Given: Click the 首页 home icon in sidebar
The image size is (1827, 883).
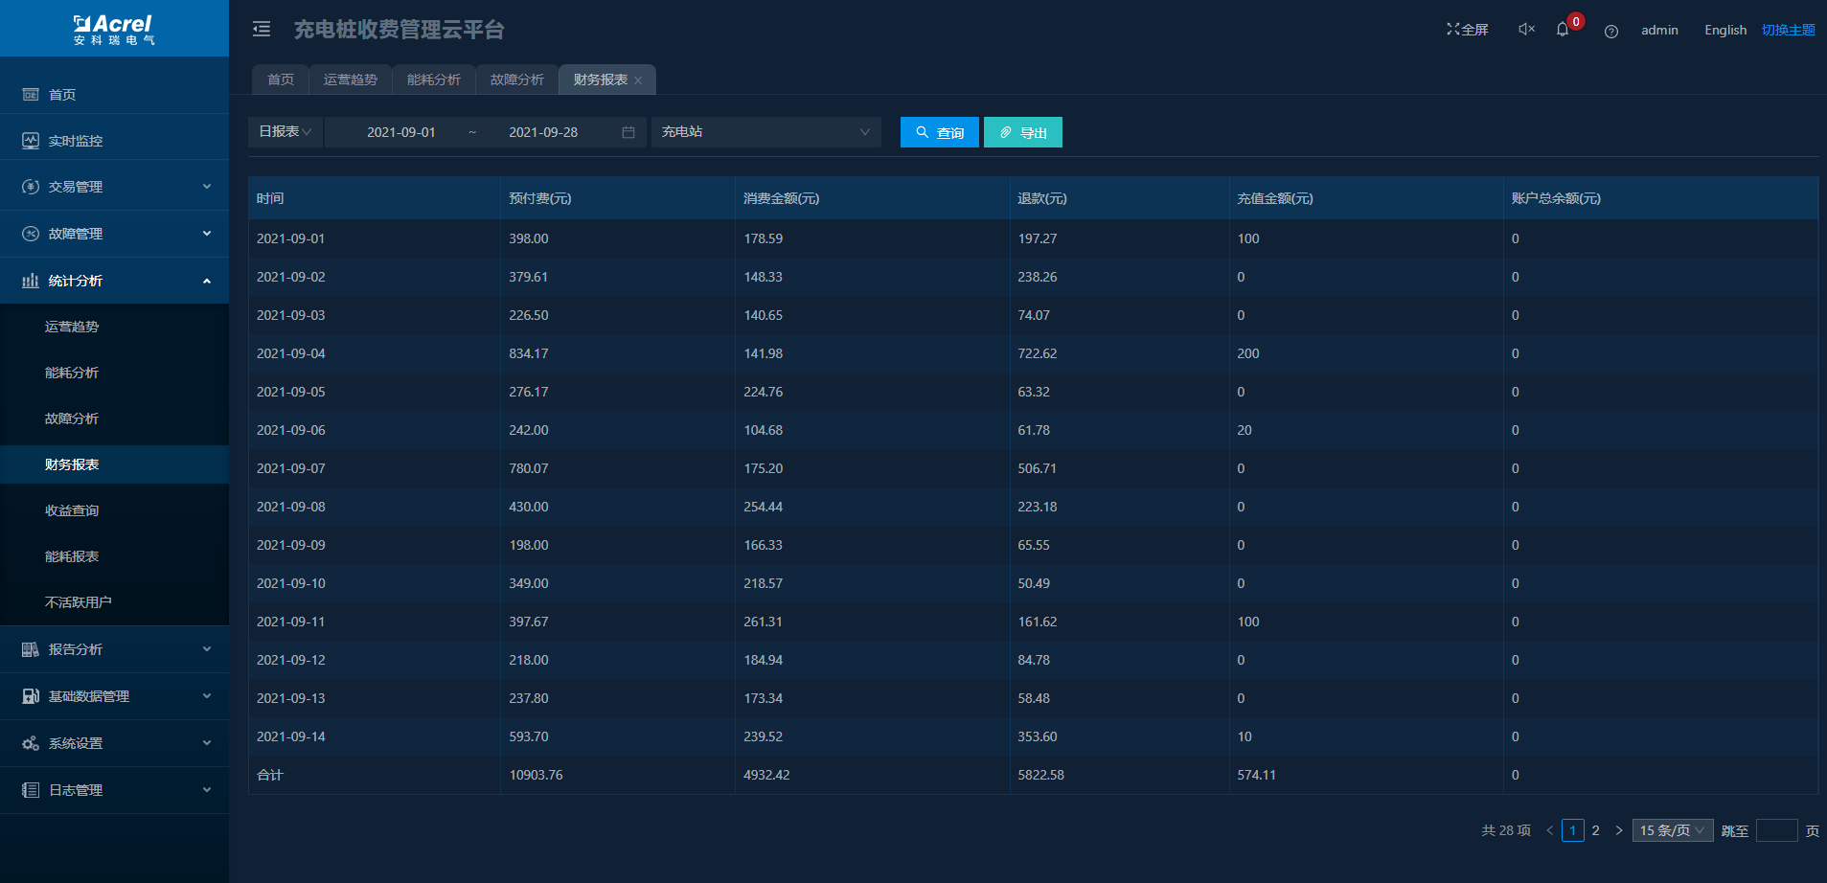Looking at the screenshot, I should (31, 95).
